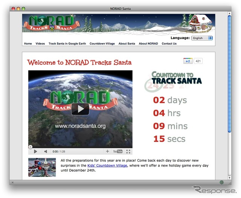Viewport: 241px width, 198px height.
Task: Click the scrollbar down arrow
Action: tap(229, 178)
